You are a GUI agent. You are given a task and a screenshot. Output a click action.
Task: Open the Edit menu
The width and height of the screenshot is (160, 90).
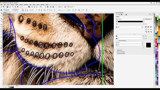coord(5,4)
